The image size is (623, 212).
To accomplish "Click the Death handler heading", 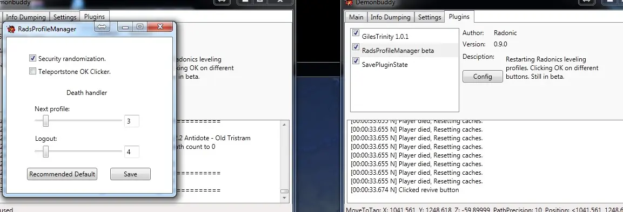I will [86, 92].
